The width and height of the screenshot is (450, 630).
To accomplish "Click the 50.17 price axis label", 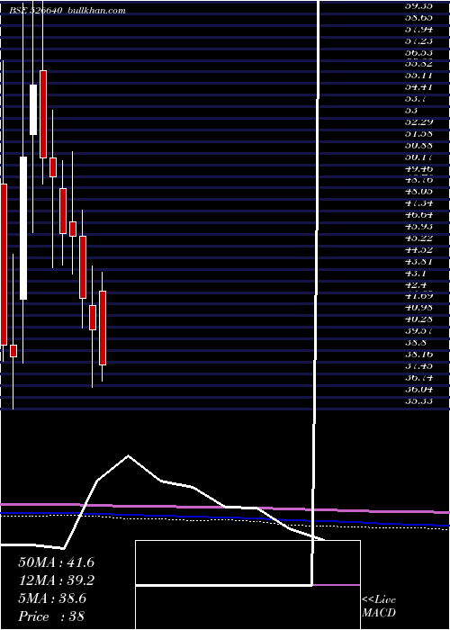I will [418, 157].
